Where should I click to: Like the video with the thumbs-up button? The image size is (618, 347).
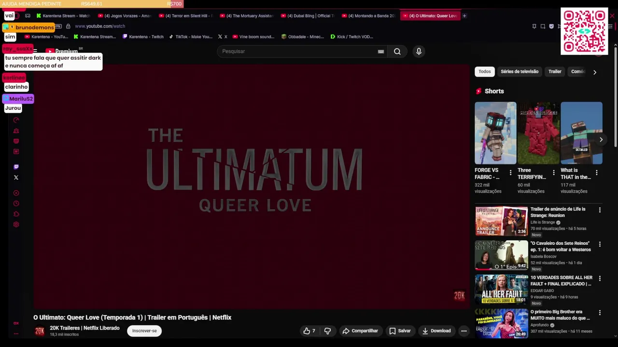point(309,331)
